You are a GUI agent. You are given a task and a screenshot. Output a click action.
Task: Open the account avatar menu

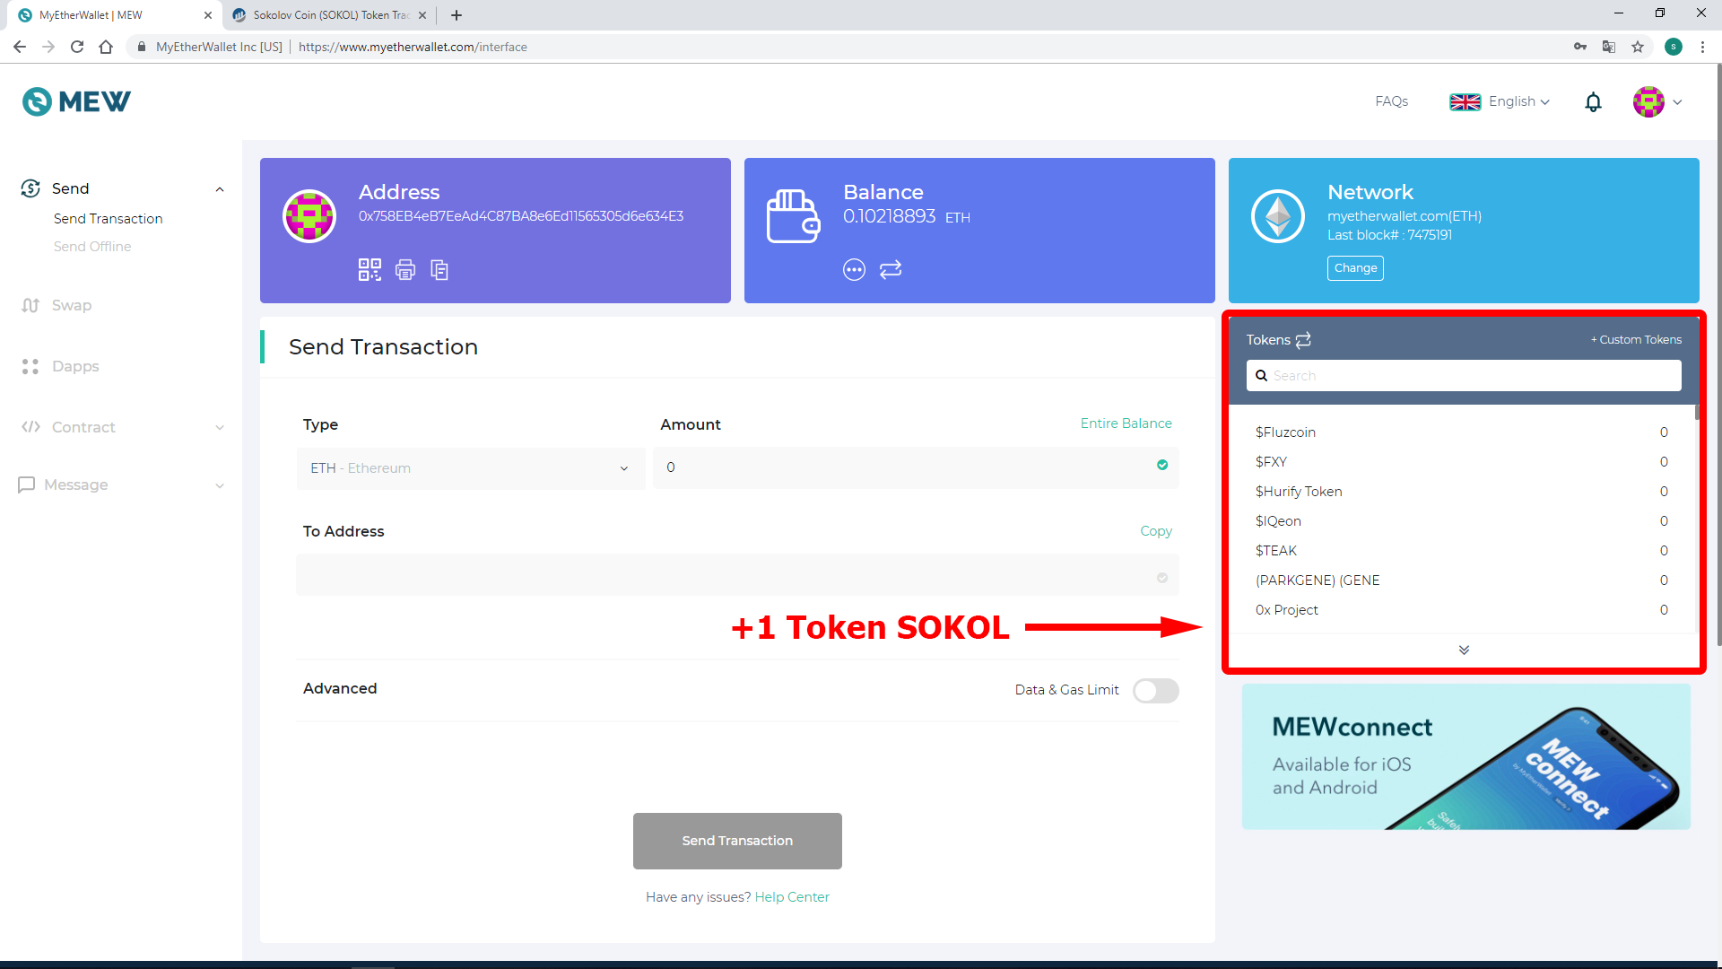pos(1657,102)
